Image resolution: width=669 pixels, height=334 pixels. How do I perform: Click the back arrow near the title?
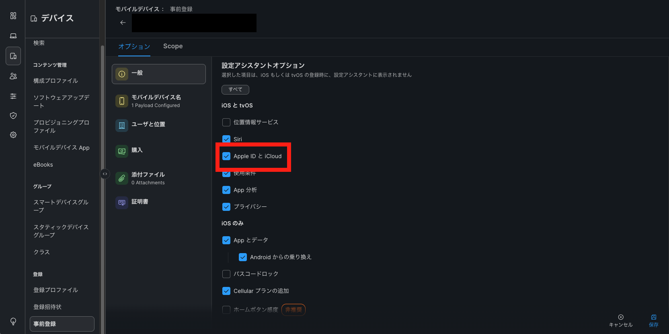(x=123, y=23)
